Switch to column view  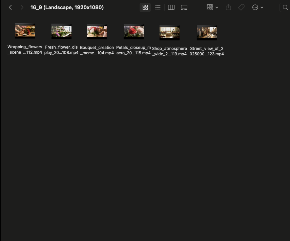point(171,7)
